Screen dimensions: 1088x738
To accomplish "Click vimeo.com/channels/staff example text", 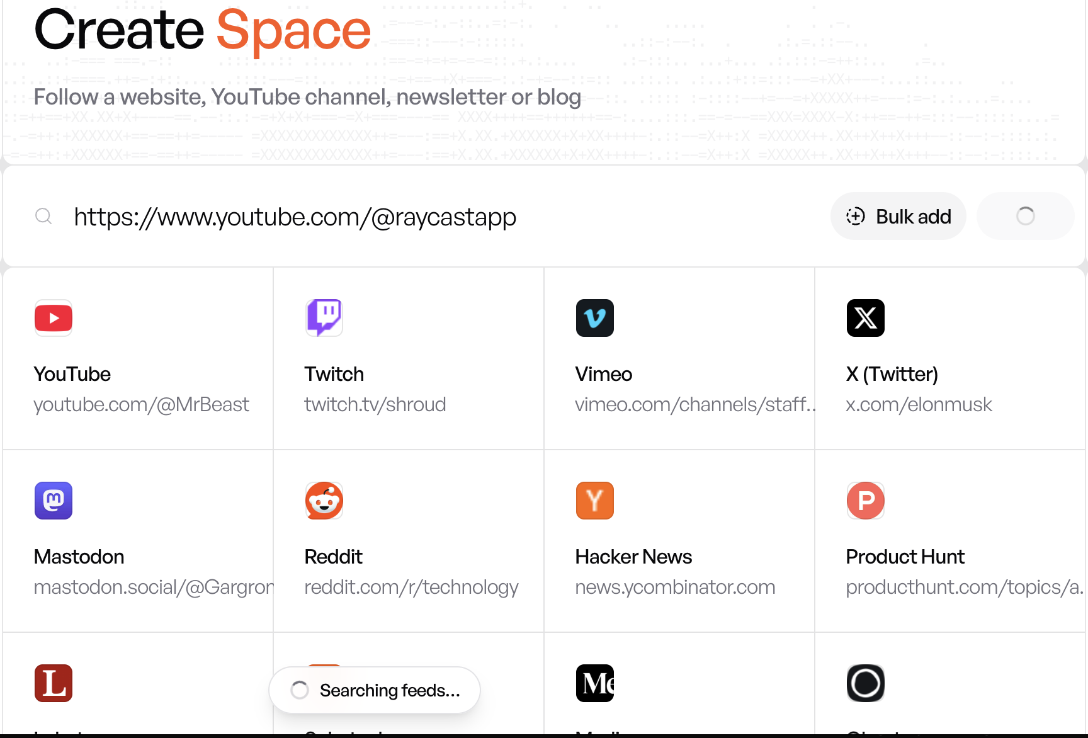I will click(x=695, y=404).
